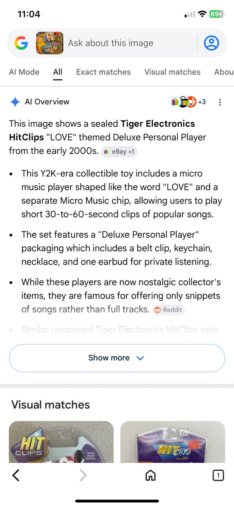Open the tab switcher showing 1
234x507 pixels.
click(218, 475)
